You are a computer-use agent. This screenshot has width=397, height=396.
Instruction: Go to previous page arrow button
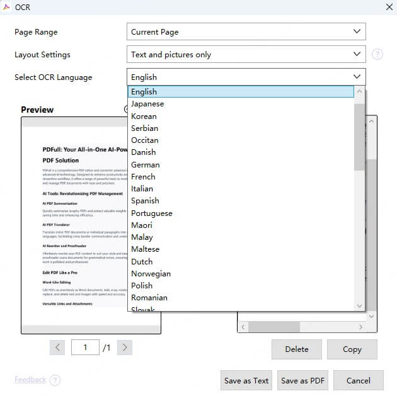57,347
